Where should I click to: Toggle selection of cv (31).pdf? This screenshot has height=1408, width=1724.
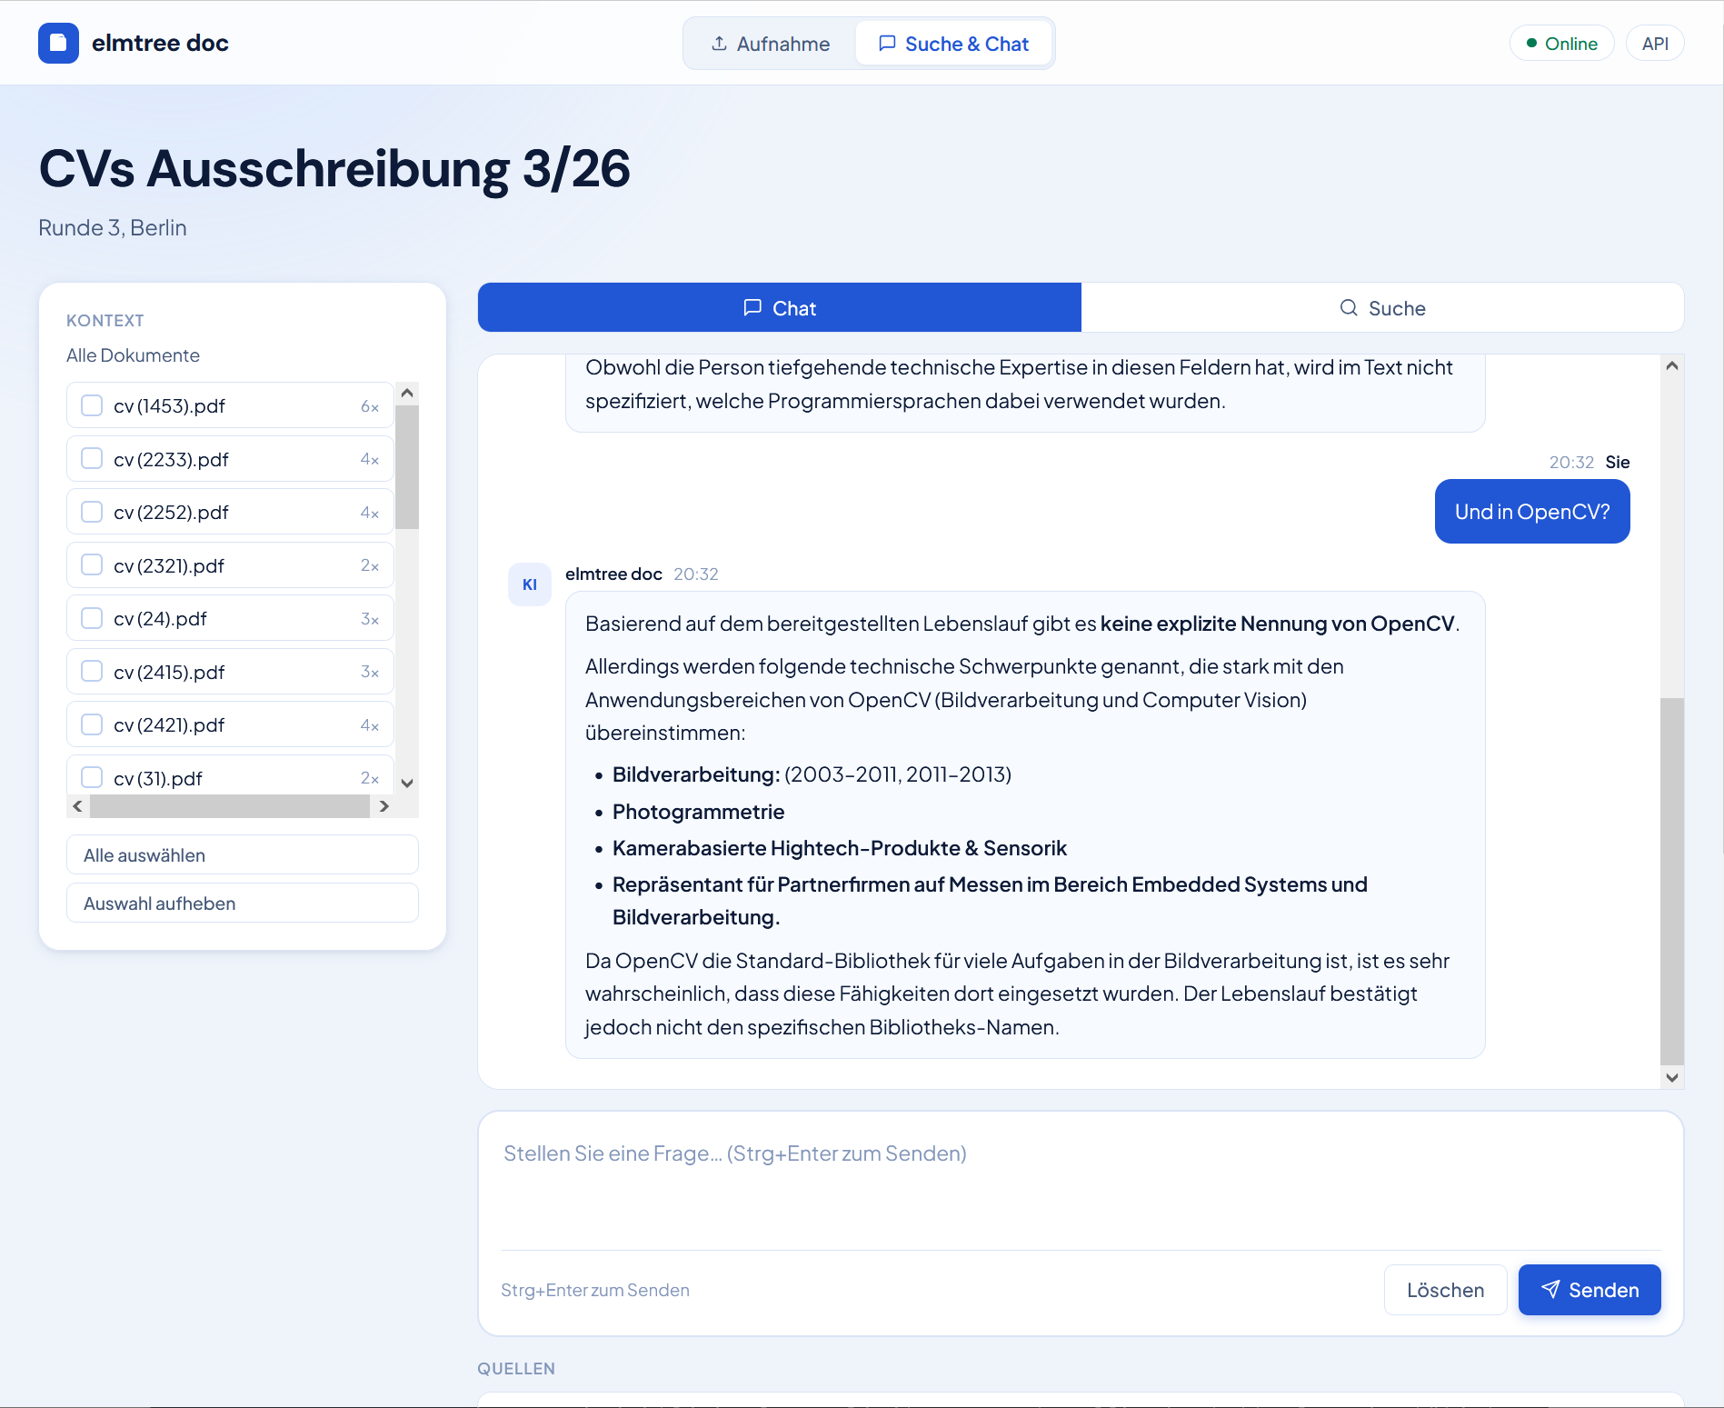coord(91,777)
